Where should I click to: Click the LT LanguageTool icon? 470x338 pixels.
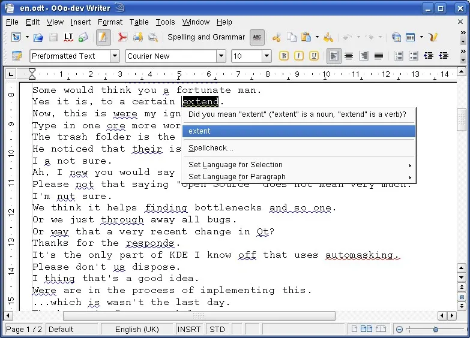point(68,37)
